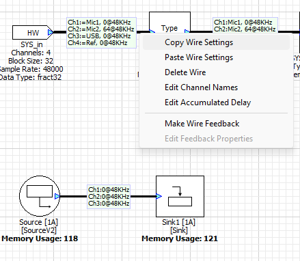Click the Ch1:0@48KHz line near Source
The height and width of the screenshot is (261, 300).
[109, 189]
